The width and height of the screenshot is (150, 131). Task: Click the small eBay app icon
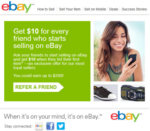(x=39, y=126)
